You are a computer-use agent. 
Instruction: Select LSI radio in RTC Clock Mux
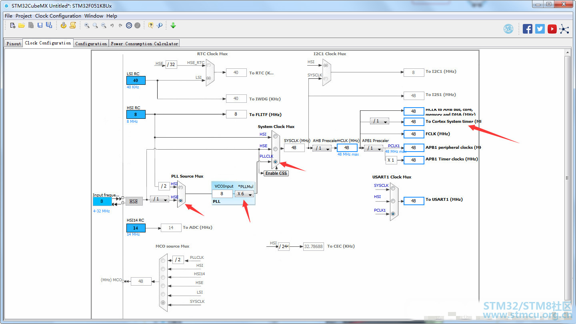[208, 78]
